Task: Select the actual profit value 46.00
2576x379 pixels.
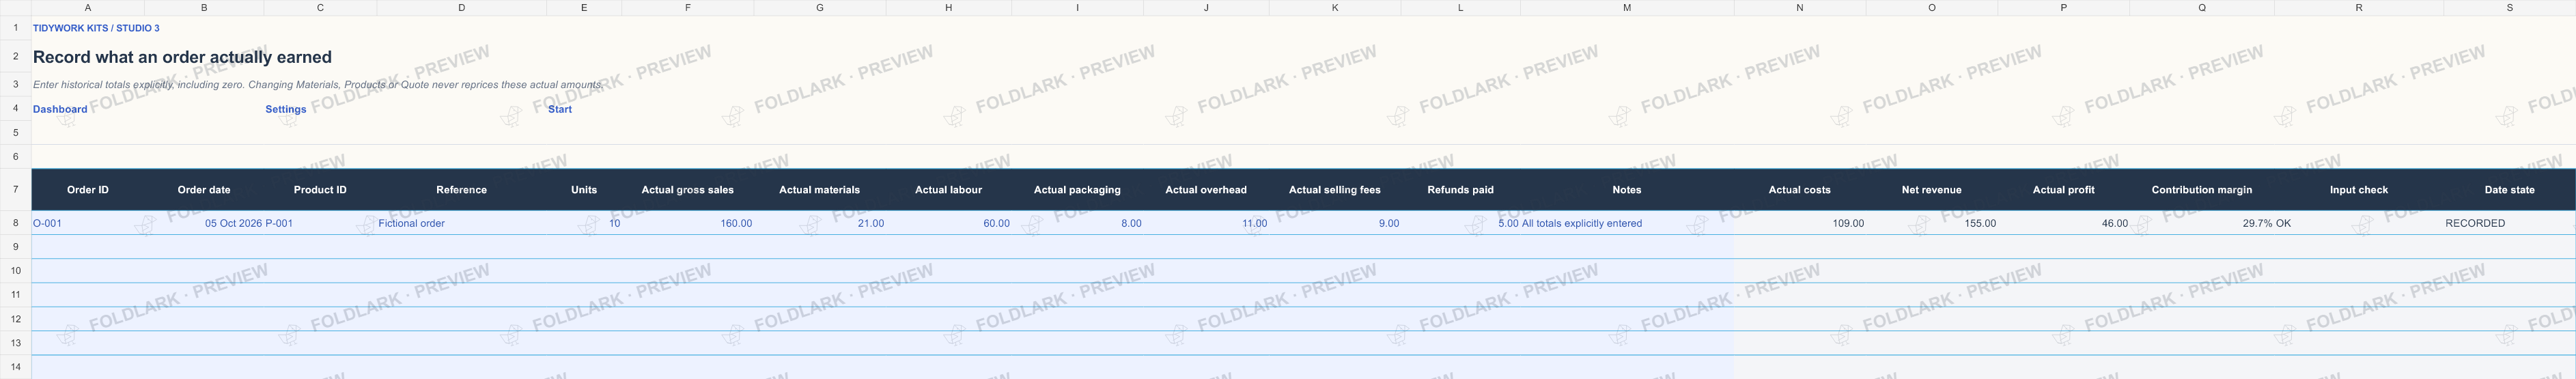Action: coord(2064,223)
